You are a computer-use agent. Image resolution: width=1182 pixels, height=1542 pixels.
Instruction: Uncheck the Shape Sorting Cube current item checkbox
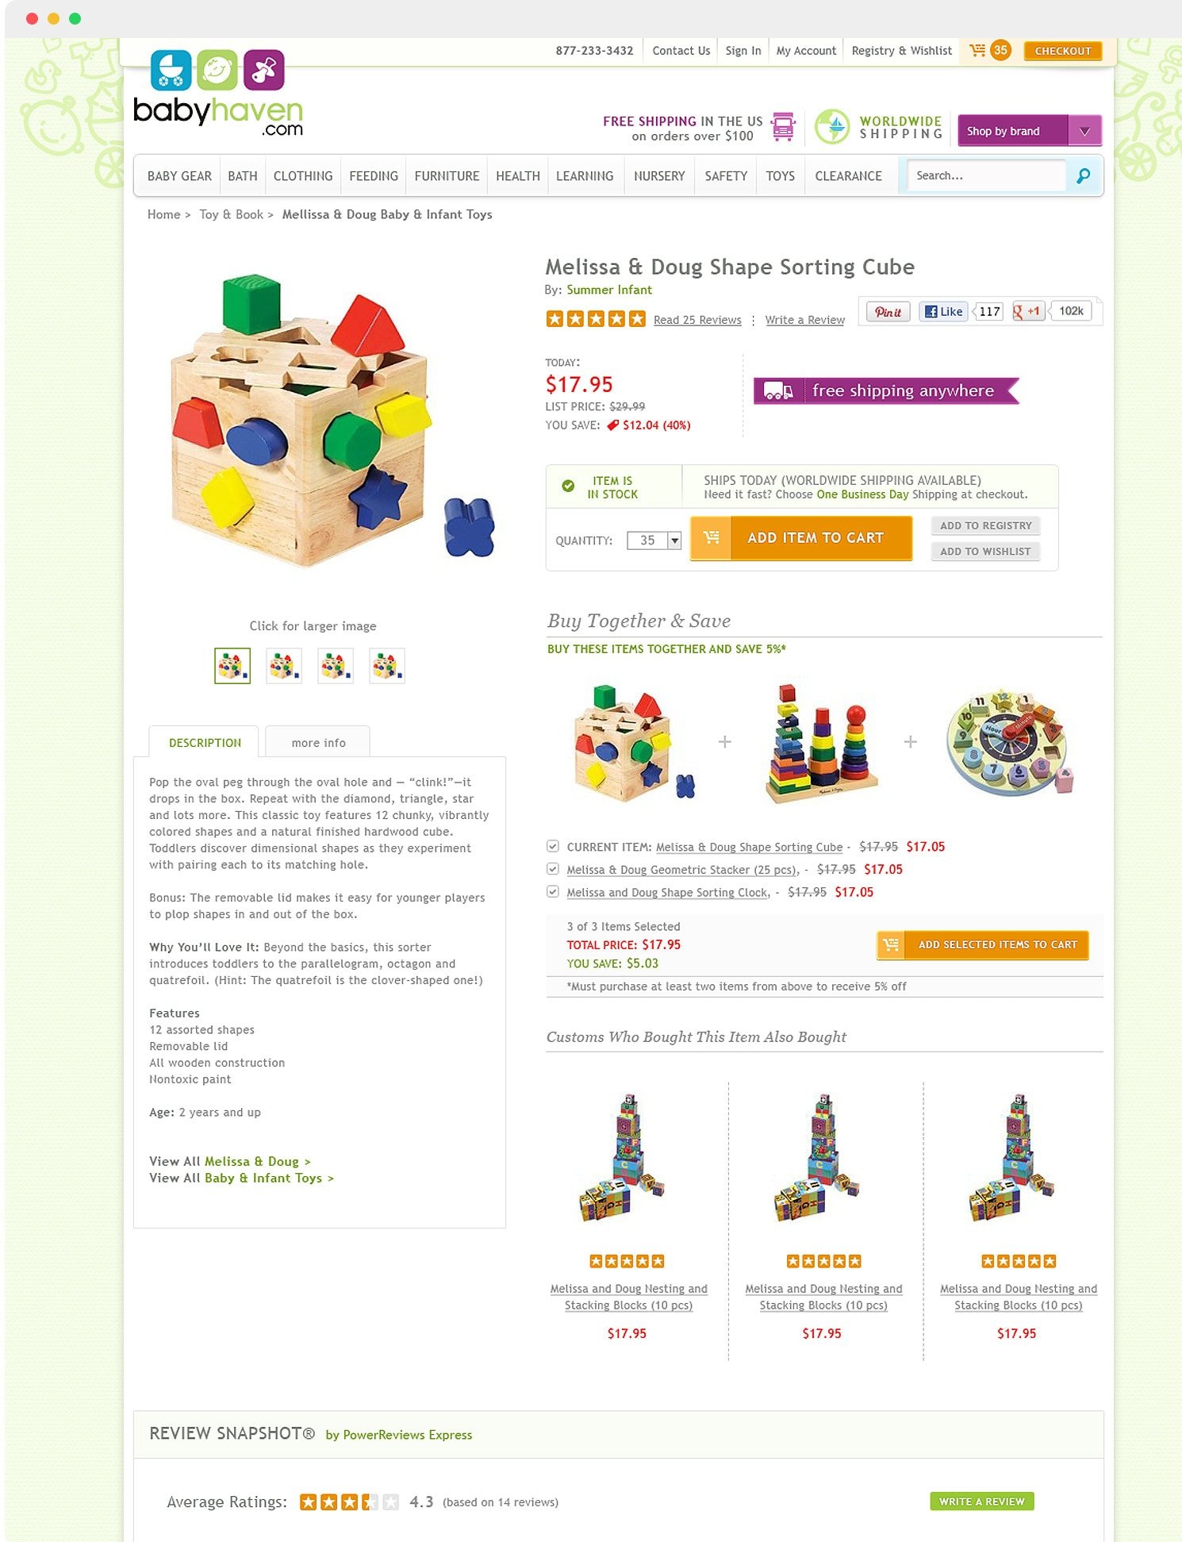(553, 846)
